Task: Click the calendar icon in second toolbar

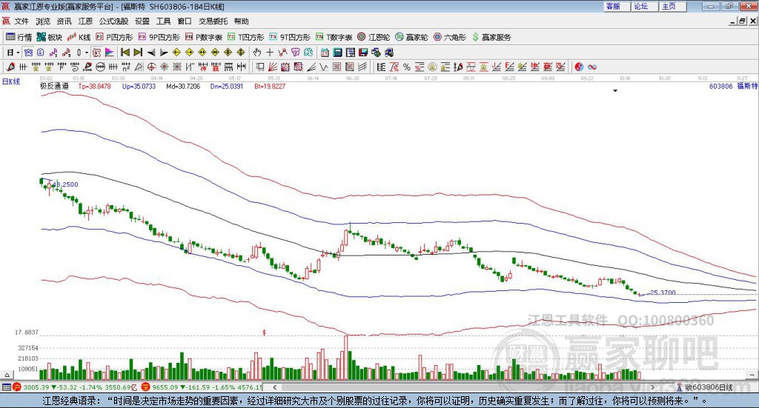Action: pos(325,53)
